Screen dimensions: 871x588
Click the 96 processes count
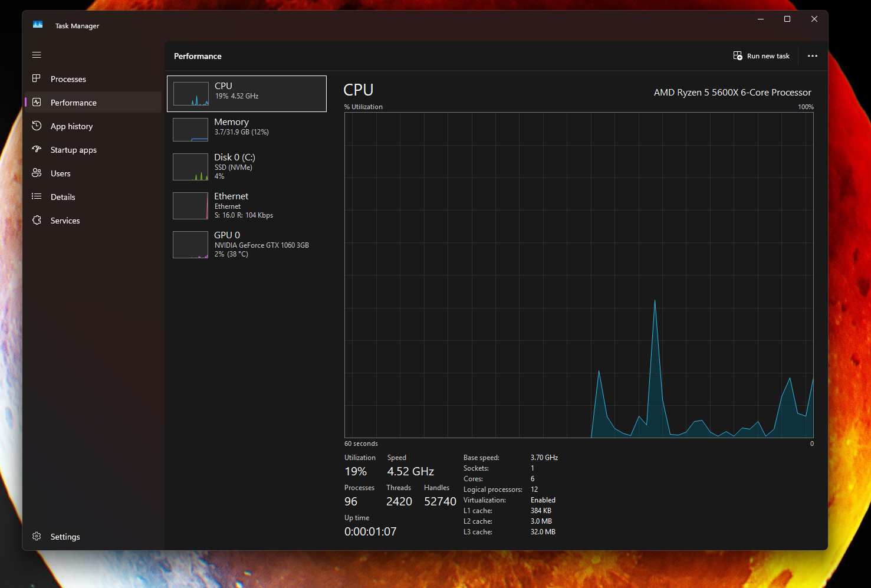click(x=351, y=501)
